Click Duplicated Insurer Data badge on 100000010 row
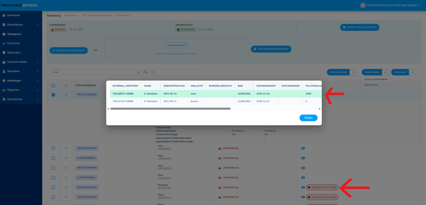The image size is (426, 205). (x=322, y=197)
